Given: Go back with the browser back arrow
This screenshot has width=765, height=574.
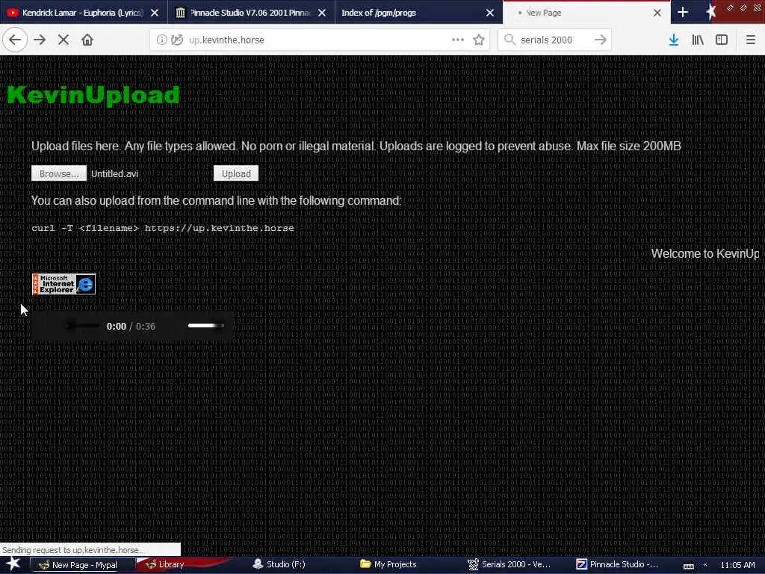Looking at the screenshot, I should [15, 40].
